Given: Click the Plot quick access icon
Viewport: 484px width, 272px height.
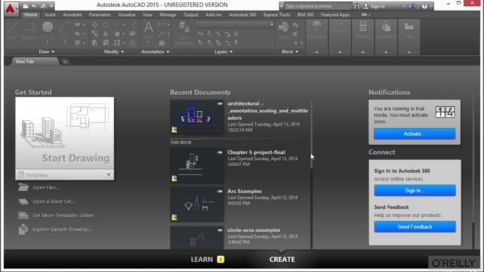Looking at the screenshot, I should 44,6.
